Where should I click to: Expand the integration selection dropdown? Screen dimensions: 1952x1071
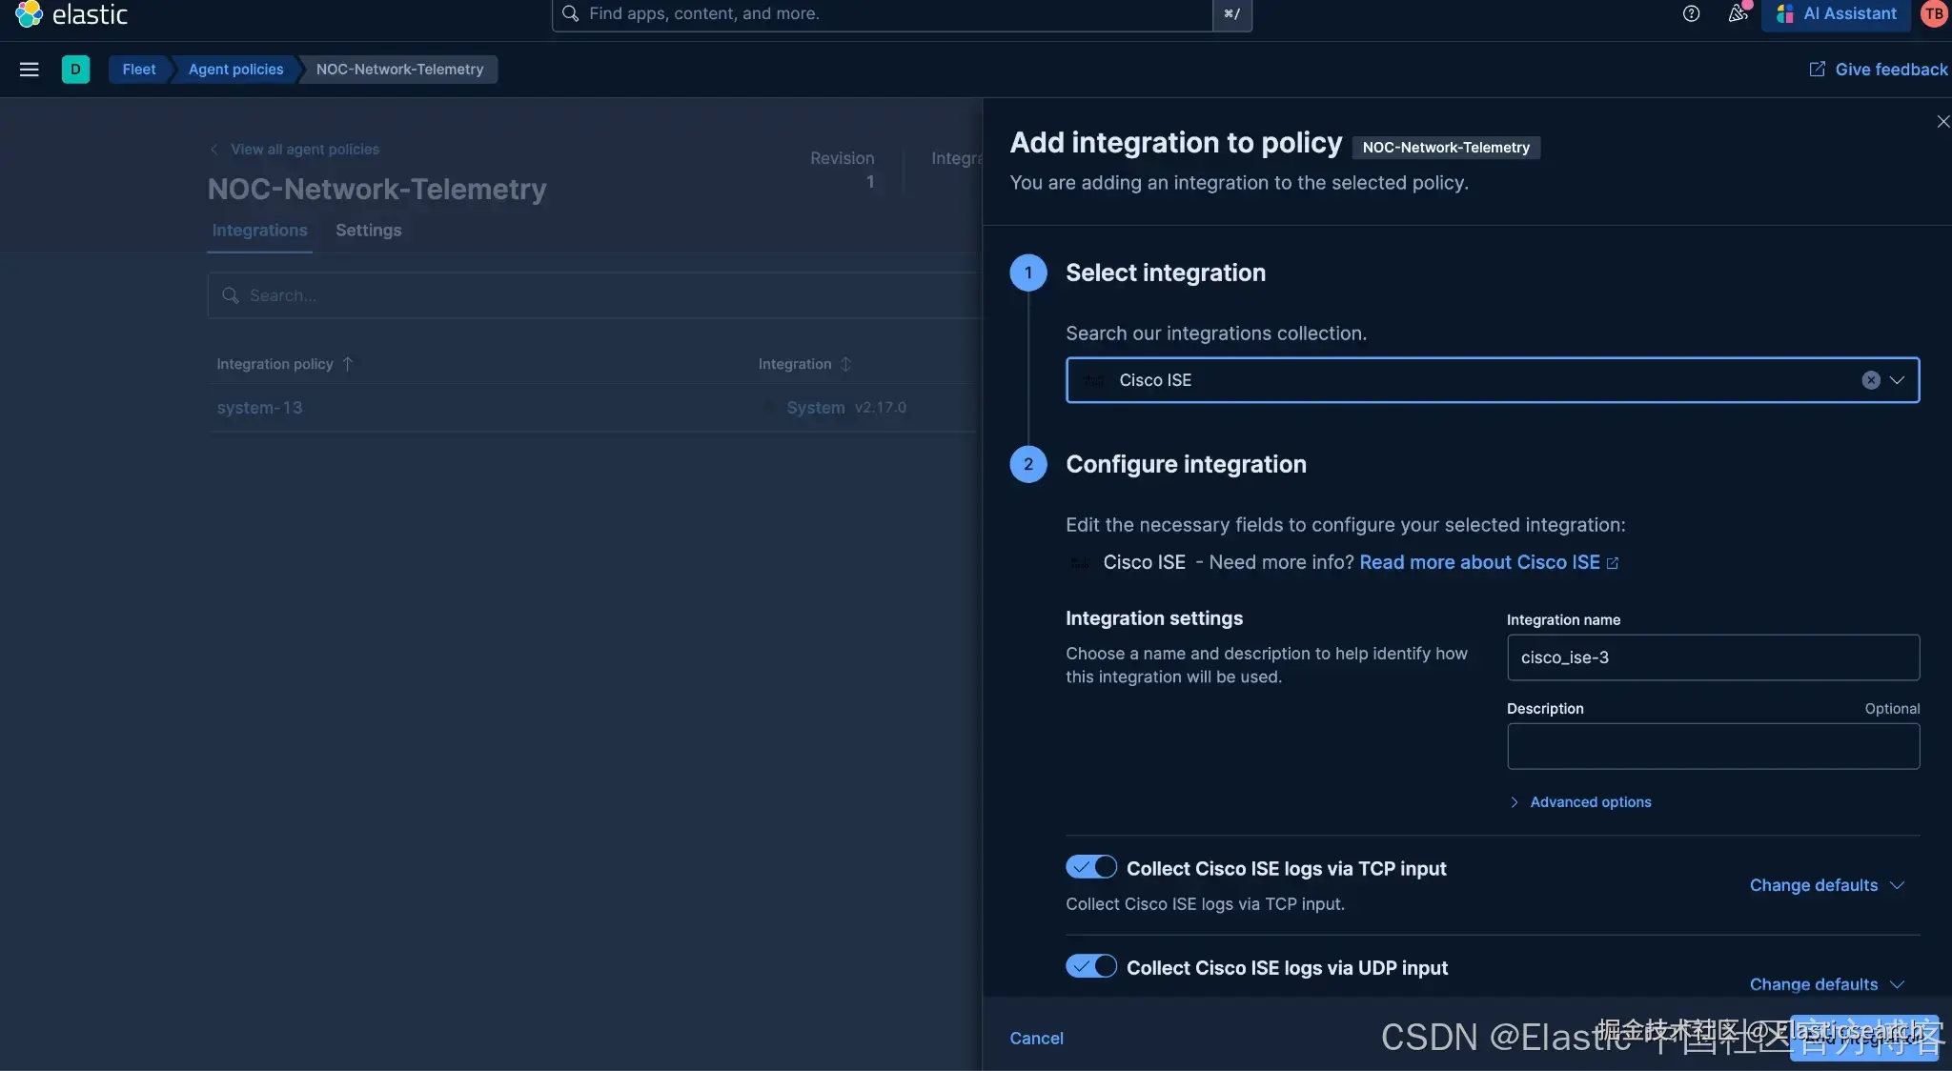click(x=1897, y=380)
